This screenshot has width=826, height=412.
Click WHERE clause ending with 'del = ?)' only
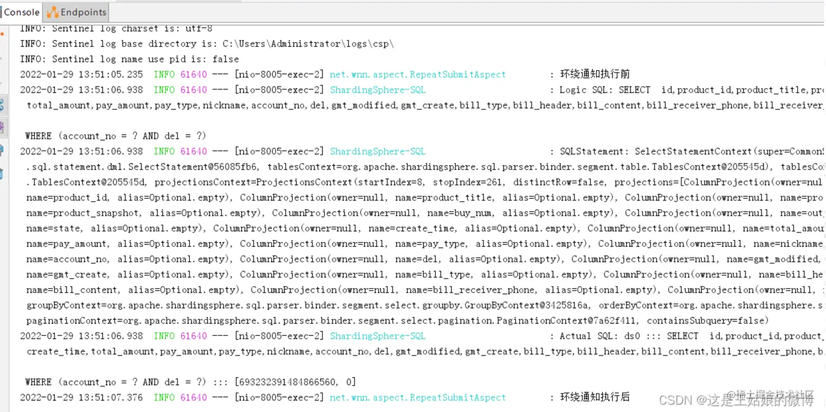[x=115, y=136]
